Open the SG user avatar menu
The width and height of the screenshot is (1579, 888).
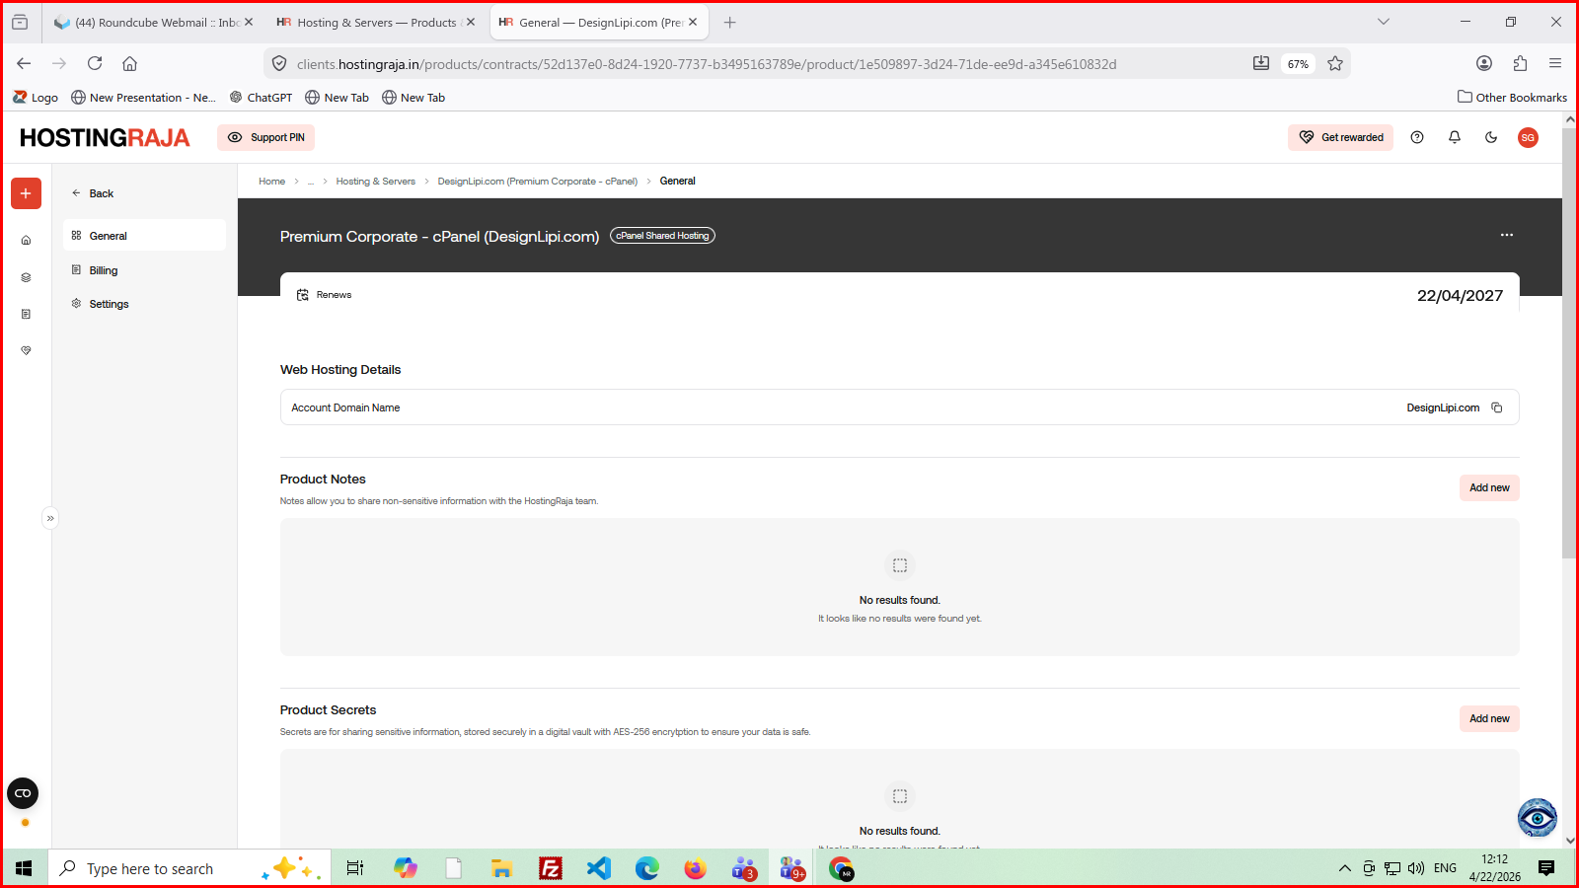[x=1528, y=137]
